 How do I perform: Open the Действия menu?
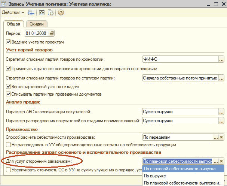[13, 13]
